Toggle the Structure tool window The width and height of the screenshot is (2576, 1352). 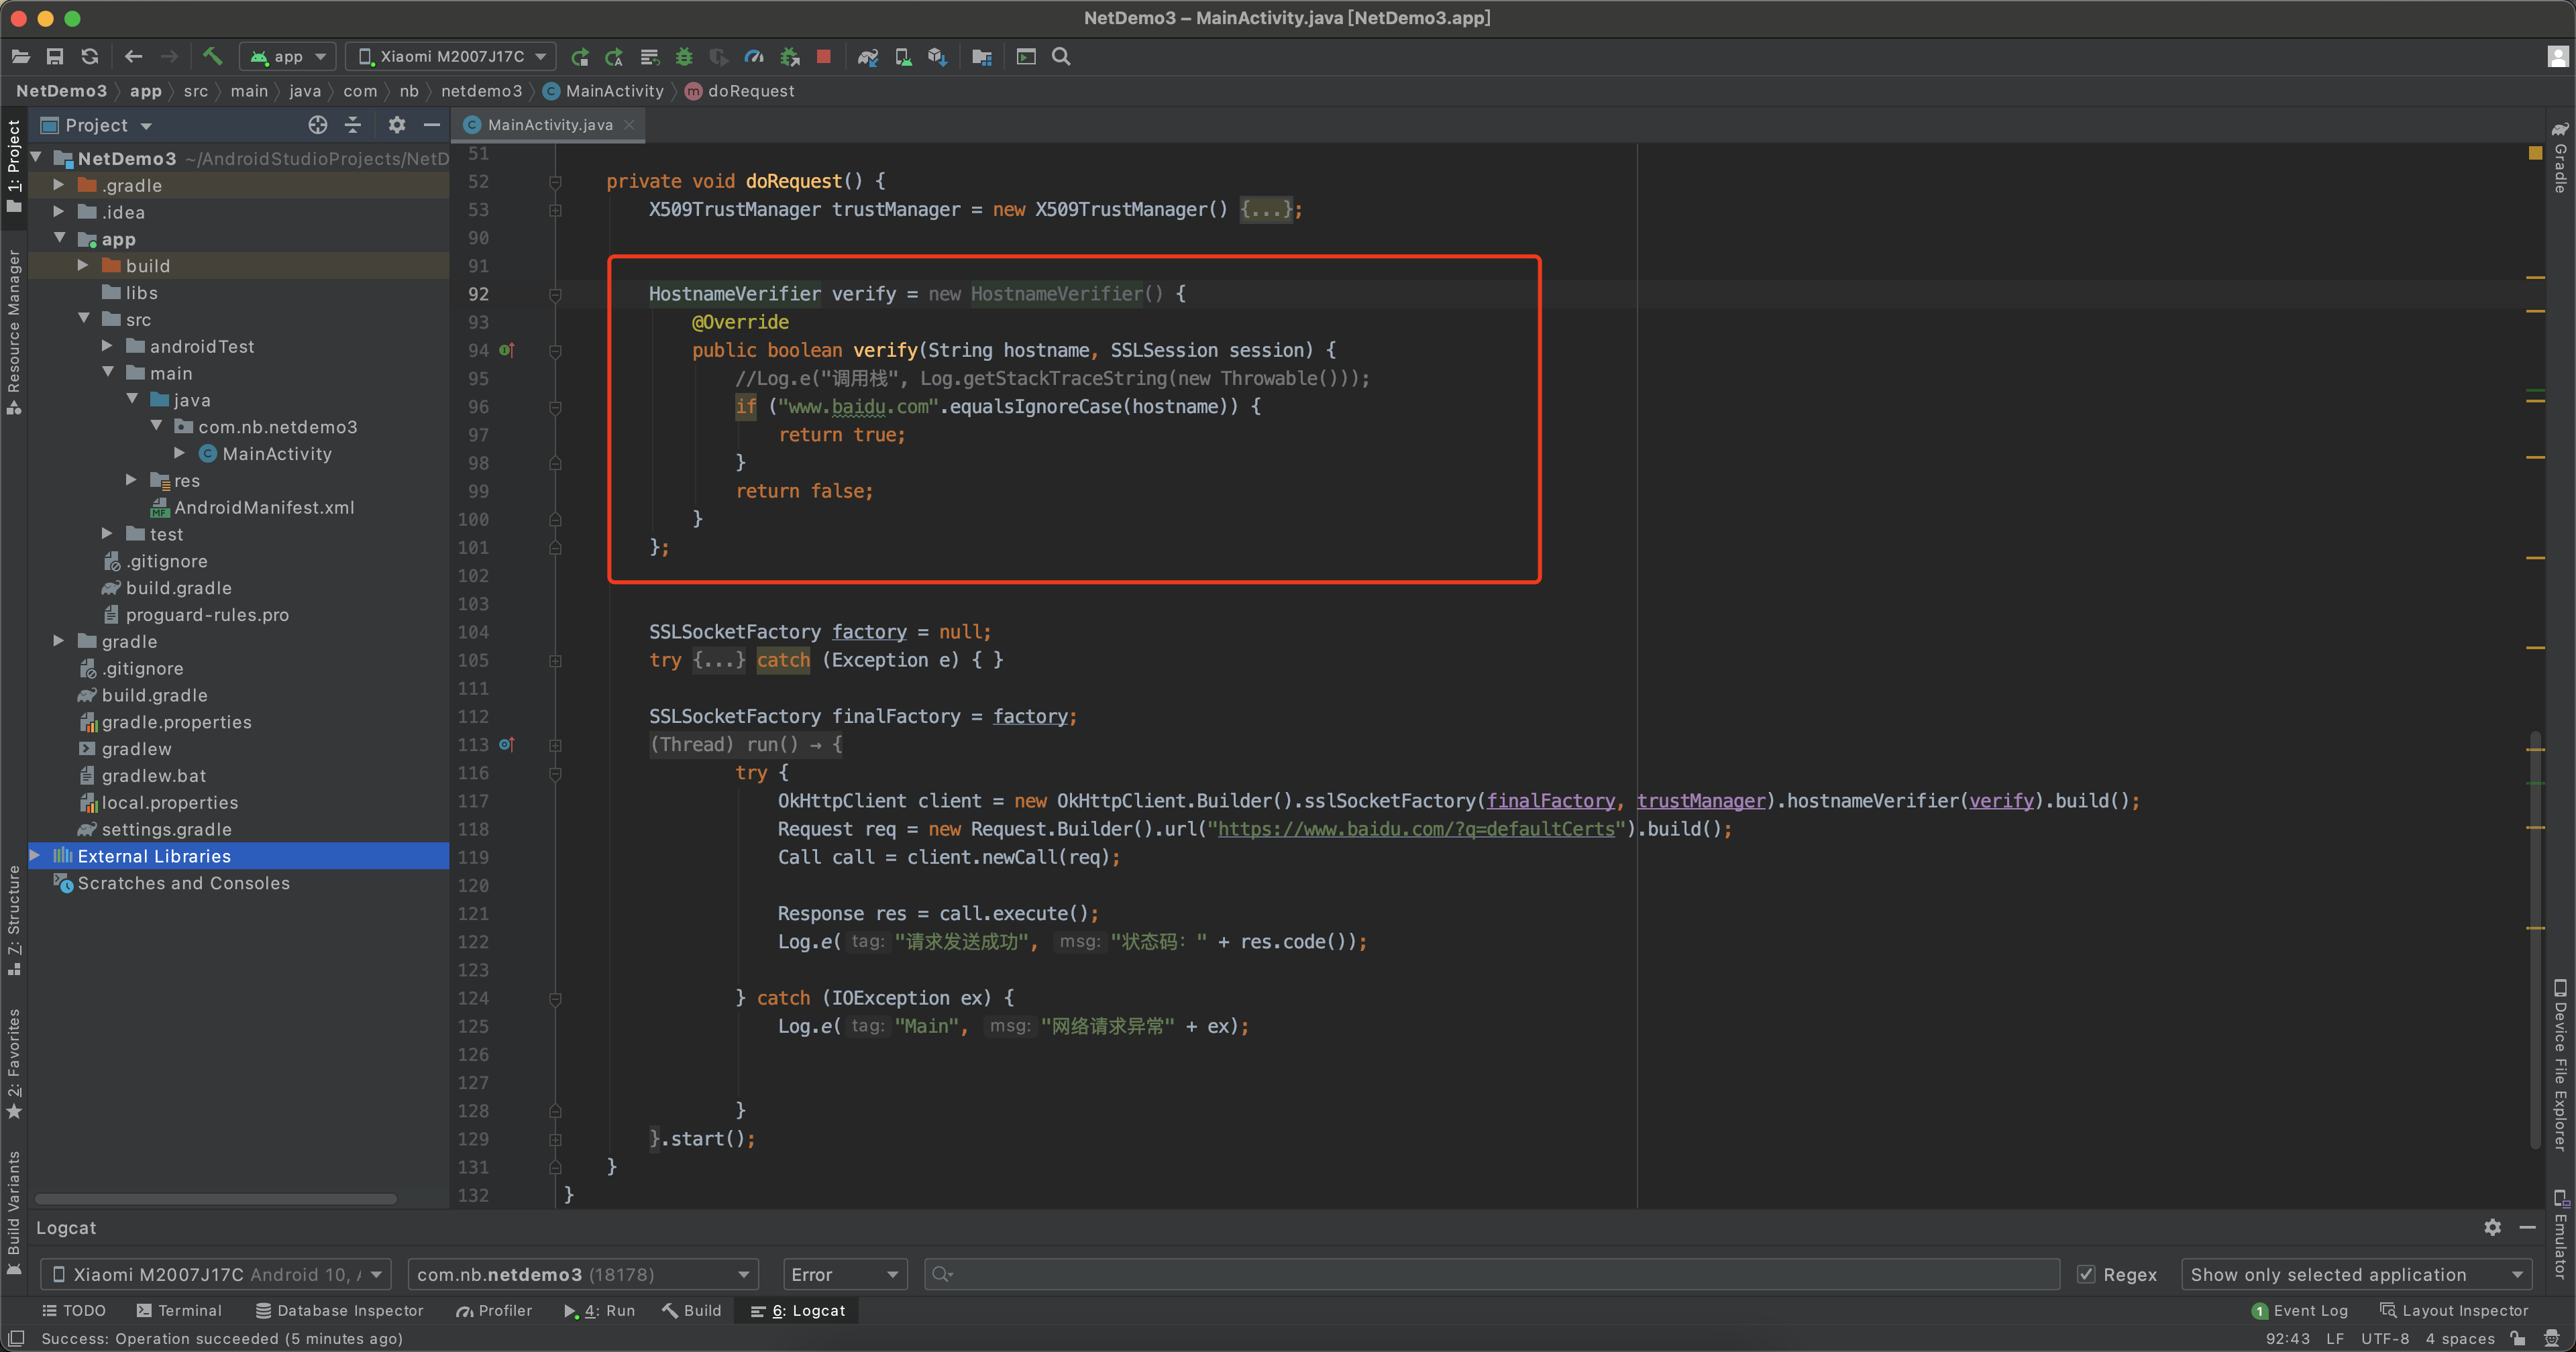point(14,921)
